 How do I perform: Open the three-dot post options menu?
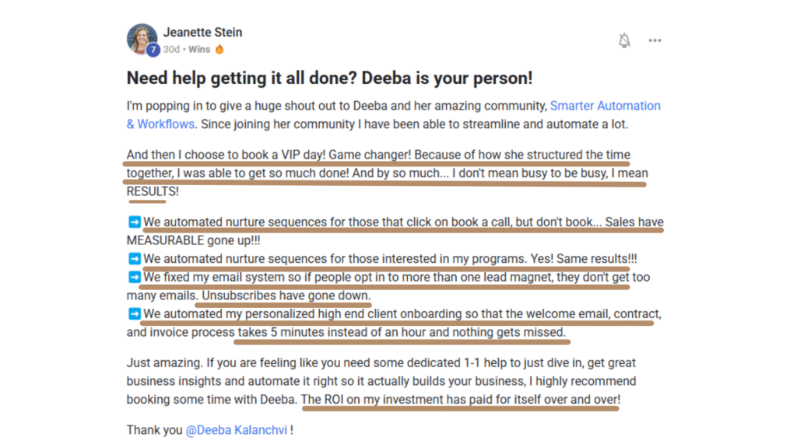tap(655, 40)
